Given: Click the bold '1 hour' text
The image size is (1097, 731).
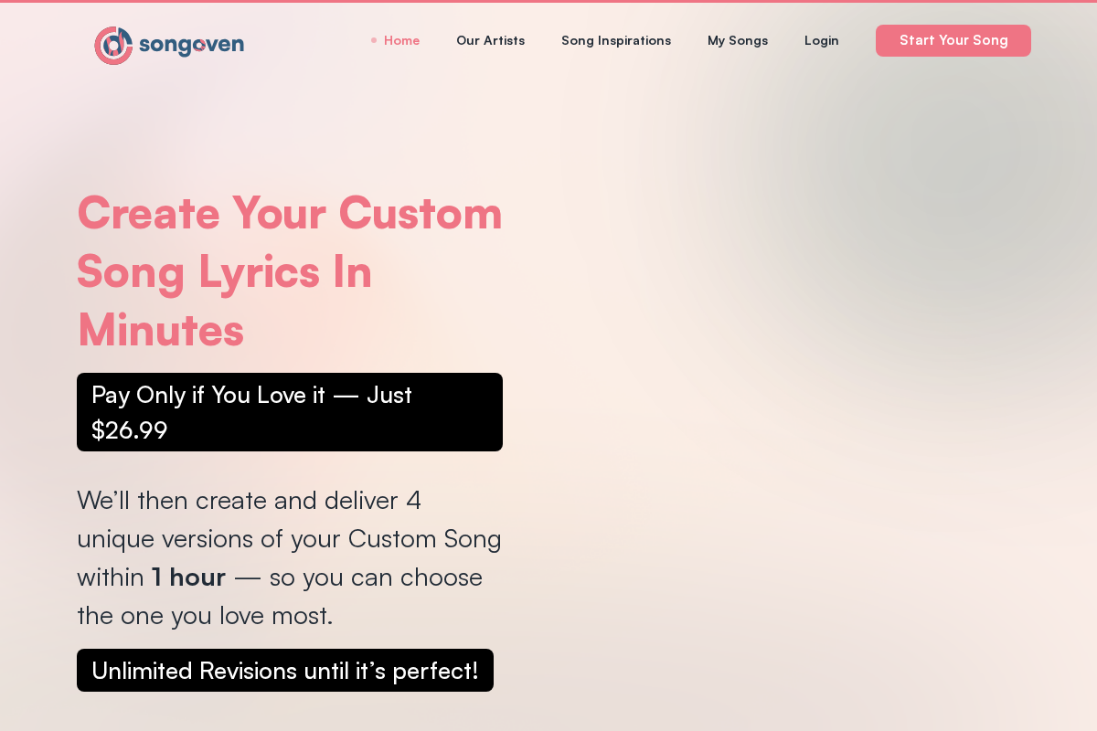Looking at the screenshot, I should coord(187,577).
